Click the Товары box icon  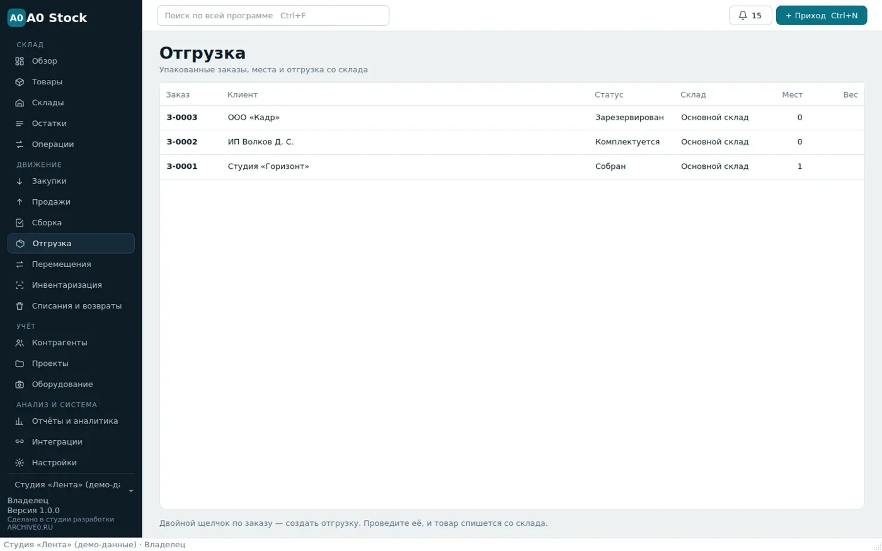pyautogui.click(x=20, y=82)
